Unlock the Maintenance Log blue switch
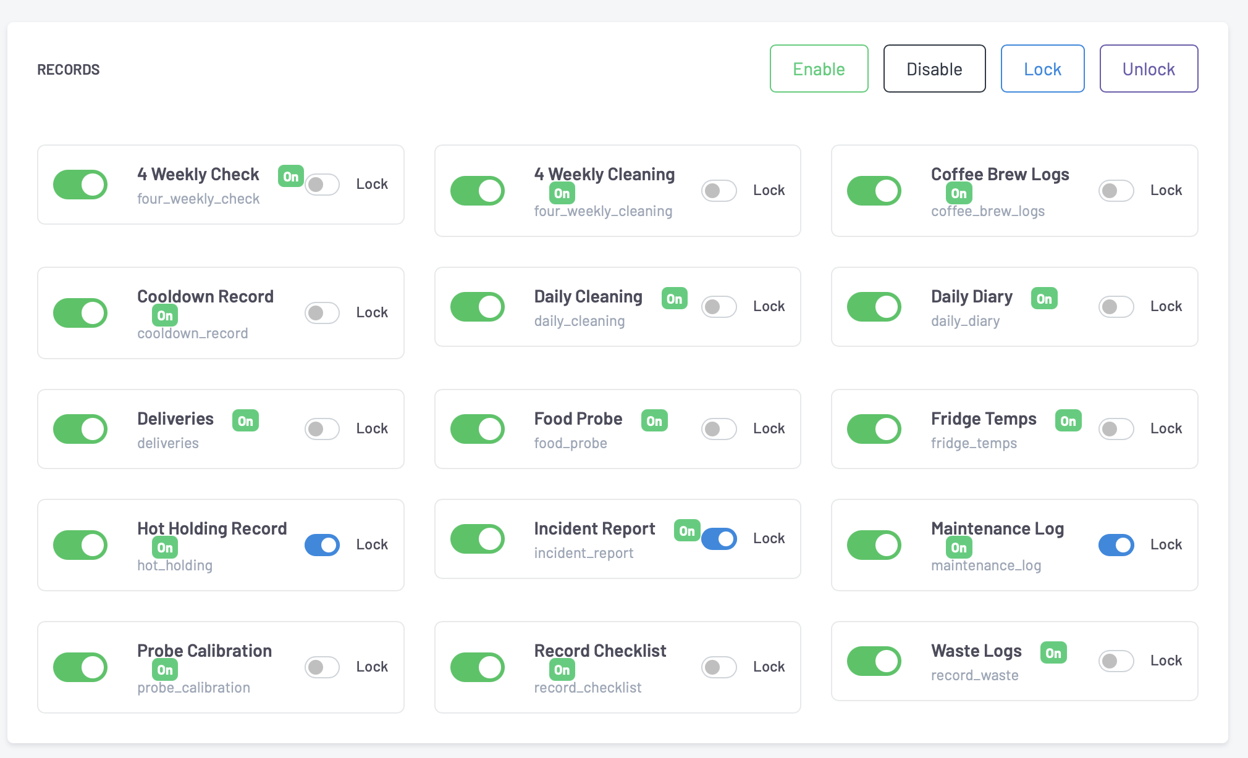Screen dimensions: 1248x758 [x=1115, y=545]
